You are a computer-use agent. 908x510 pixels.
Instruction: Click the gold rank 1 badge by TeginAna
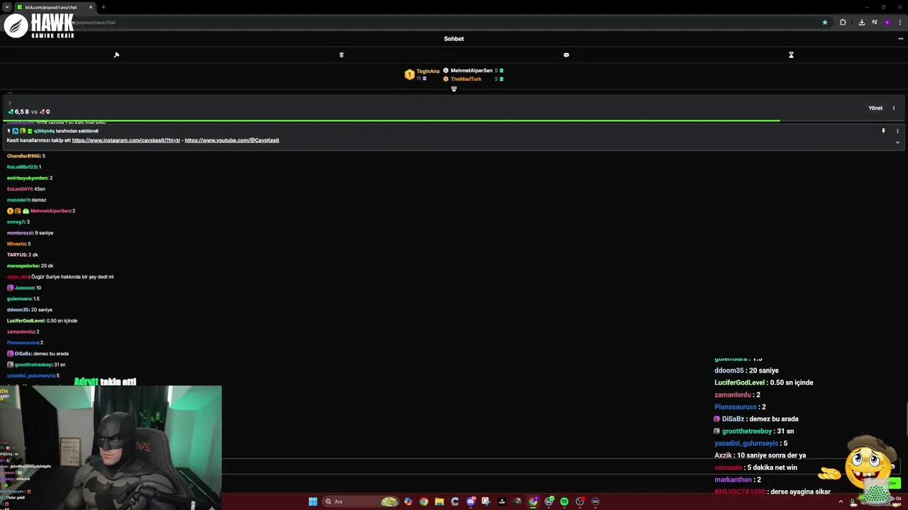click(x=409, y=74)
